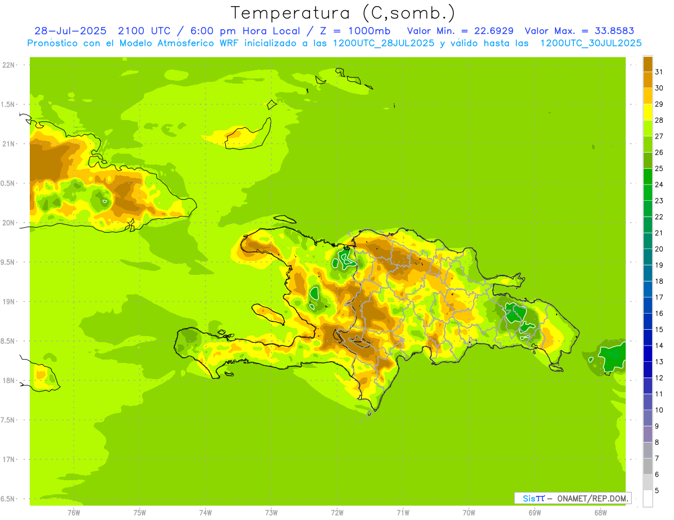This screenshot has width=674, height=520.
Task: Click the '70W' longitude axis label
Action: pyautogui.click(x=468, y=512)
